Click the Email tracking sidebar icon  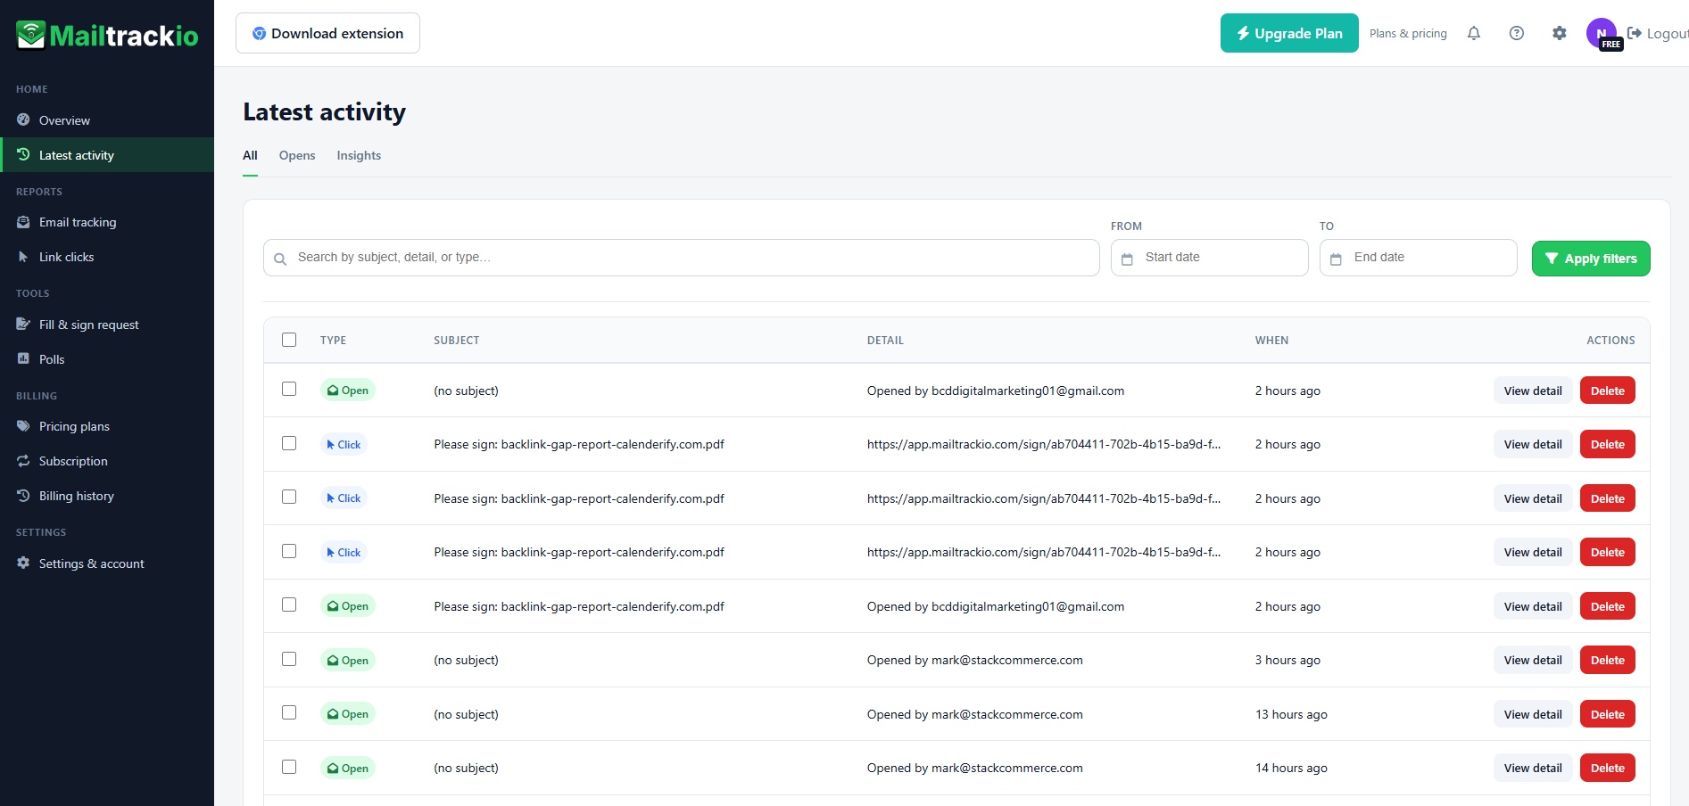[23, 222]
